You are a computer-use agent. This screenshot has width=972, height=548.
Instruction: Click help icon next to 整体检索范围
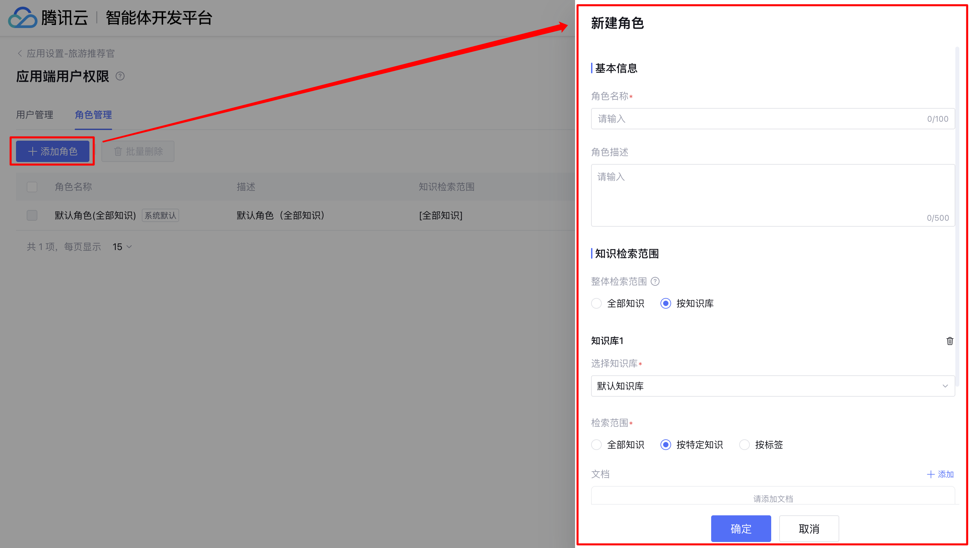[655, 281]
